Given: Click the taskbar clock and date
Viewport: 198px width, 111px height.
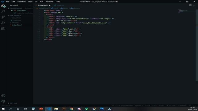Looking at the screenshot, I should tap(192, 109).
